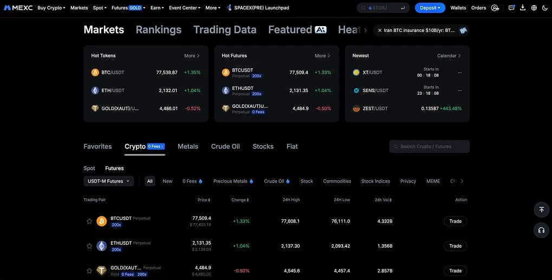
Task: Open the user account profile icon
Action: [x=495, y=8]
